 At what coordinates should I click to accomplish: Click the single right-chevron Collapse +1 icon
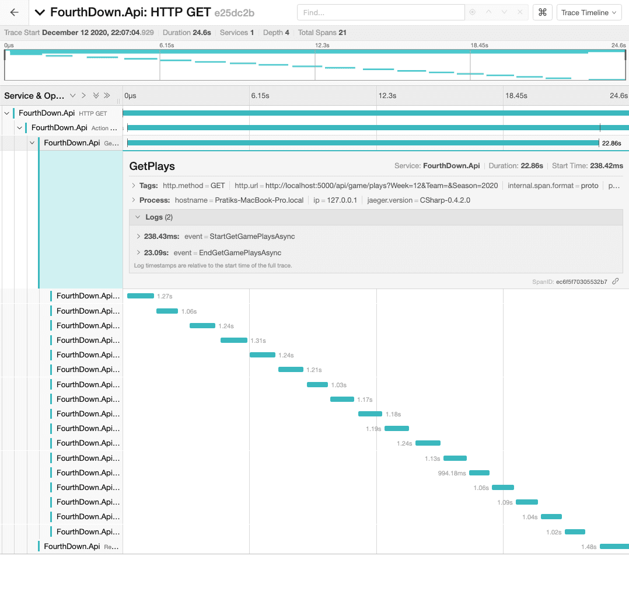click(x=84, y=96)
